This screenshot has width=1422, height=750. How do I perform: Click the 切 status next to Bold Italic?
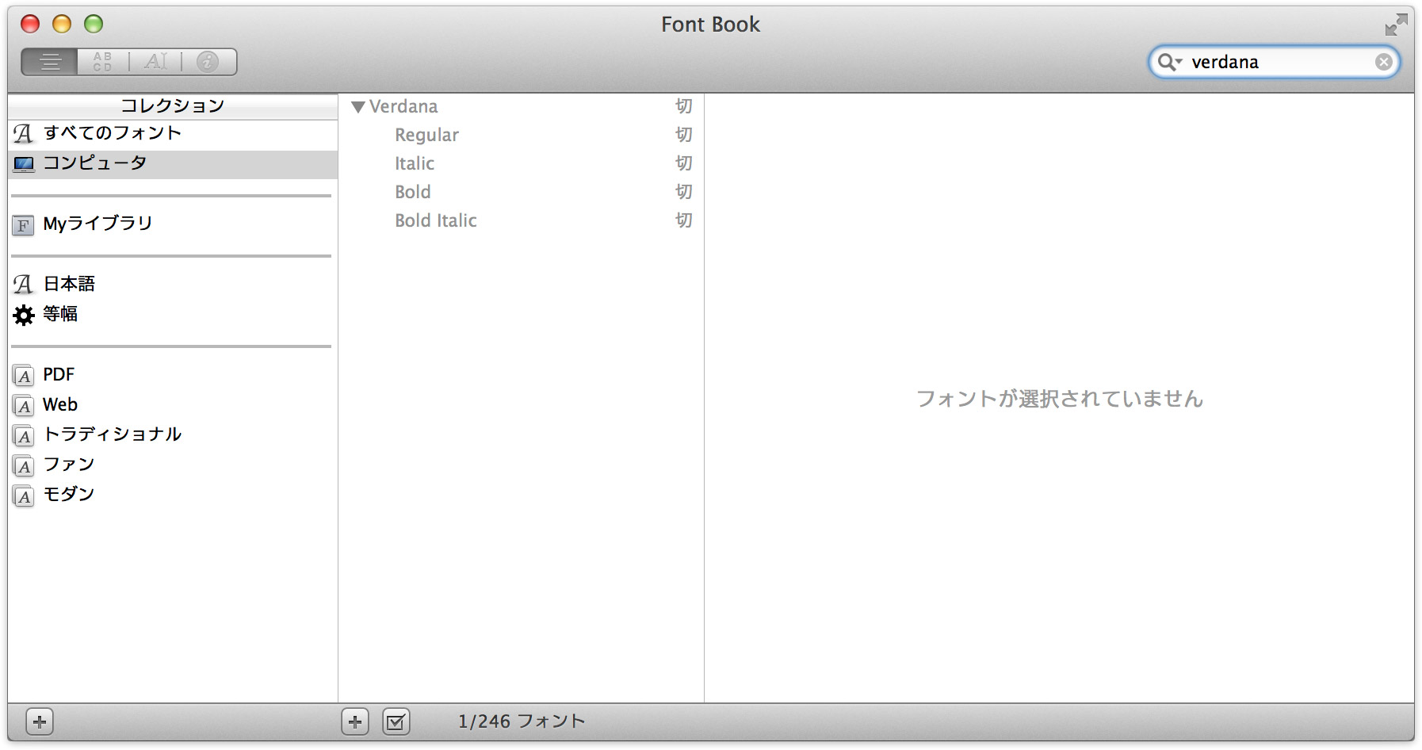tap(683, 220)
